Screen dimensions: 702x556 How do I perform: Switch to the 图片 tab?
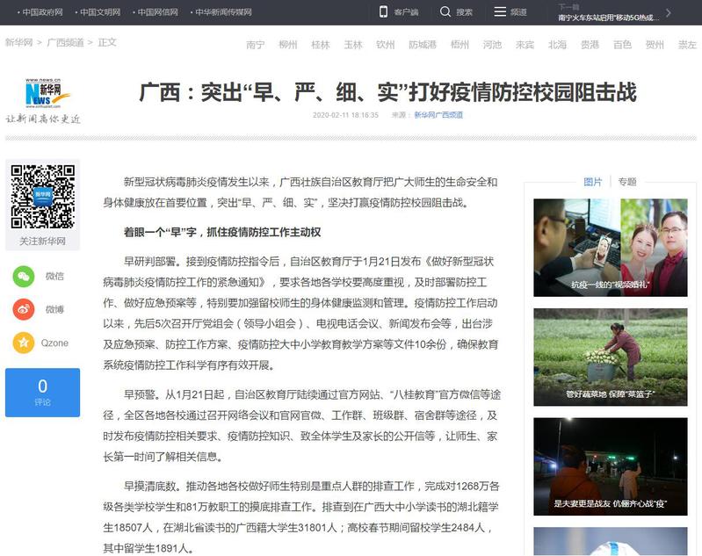(x=593, y=182)
